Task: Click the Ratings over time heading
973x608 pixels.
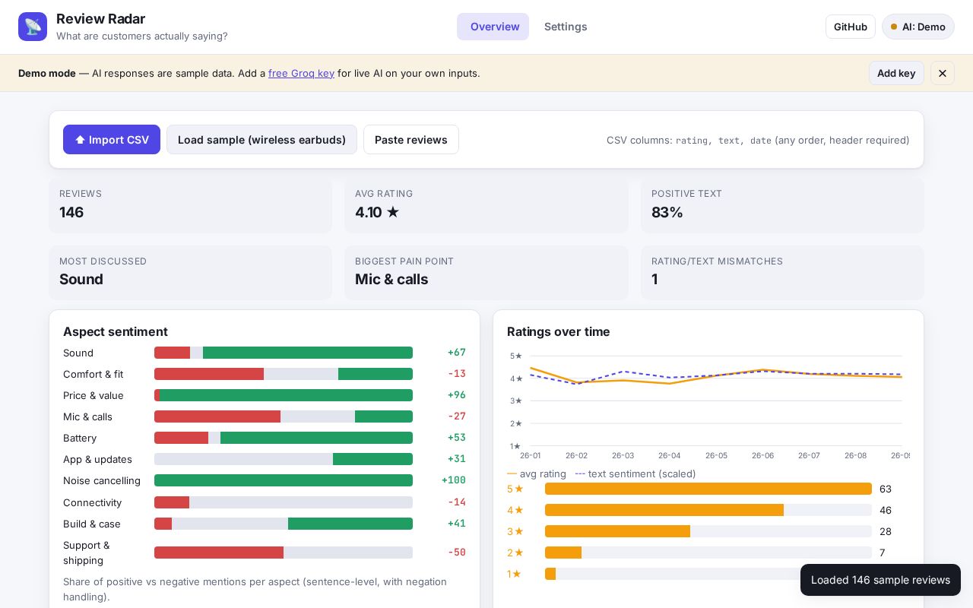Action: pyautogui.click(x=559, y=331)
